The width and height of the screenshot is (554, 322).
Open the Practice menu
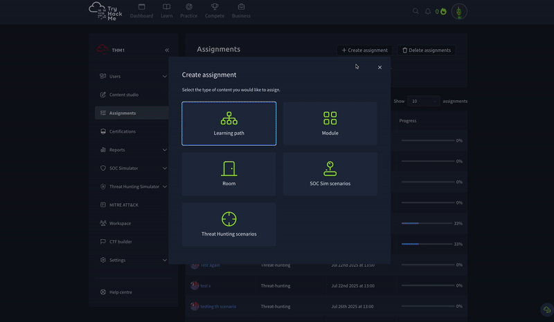pyautogui.click(x=188, y=11)
